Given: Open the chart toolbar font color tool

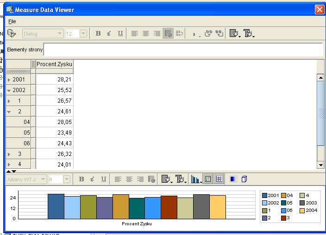Looking at the screenshot, I should tap(181, 179).
